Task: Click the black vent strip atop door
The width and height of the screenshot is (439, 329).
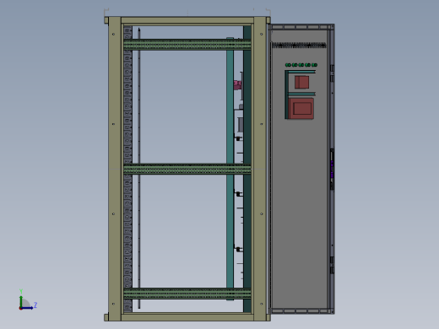Action: pos(299,45)
